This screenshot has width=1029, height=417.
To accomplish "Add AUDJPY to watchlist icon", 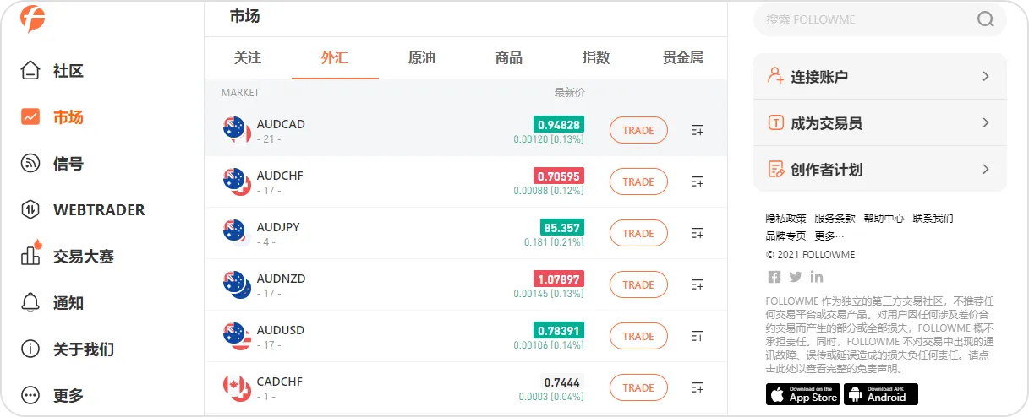I will point(698,233).
